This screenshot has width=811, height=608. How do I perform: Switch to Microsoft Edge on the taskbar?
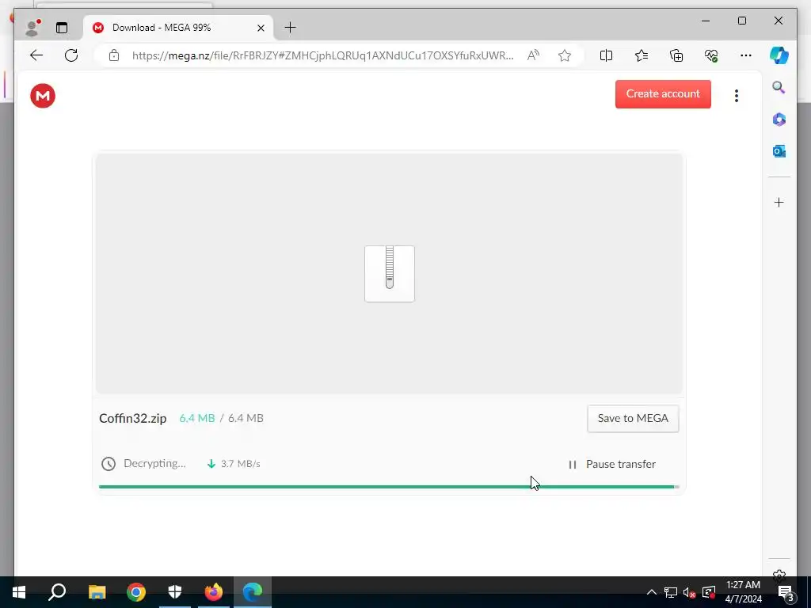click(x=253, y=592)
